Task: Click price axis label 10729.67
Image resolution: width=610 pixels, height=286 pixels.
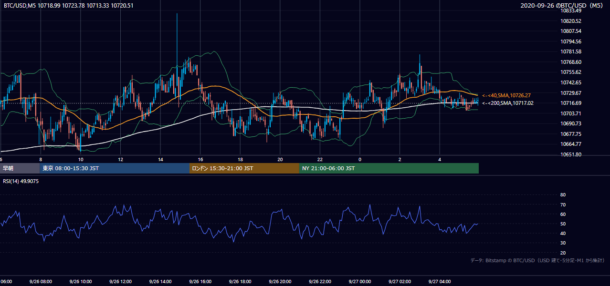Action: tap(571, 93)
